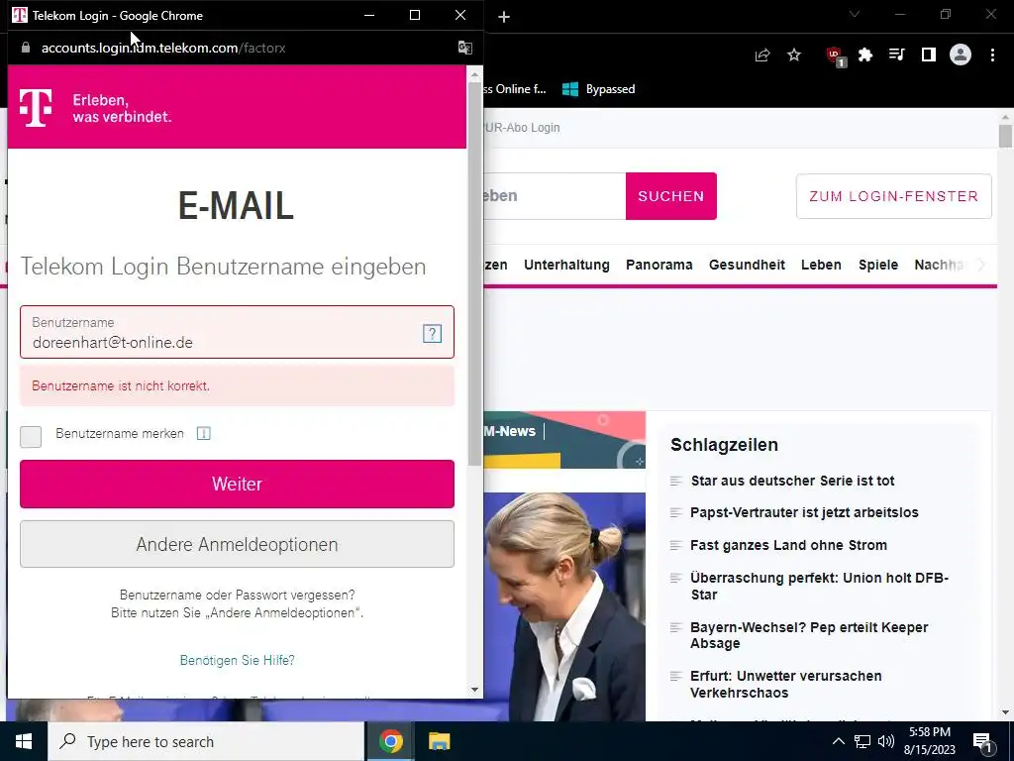Open the Chrome profile avatar

point(961,55)
